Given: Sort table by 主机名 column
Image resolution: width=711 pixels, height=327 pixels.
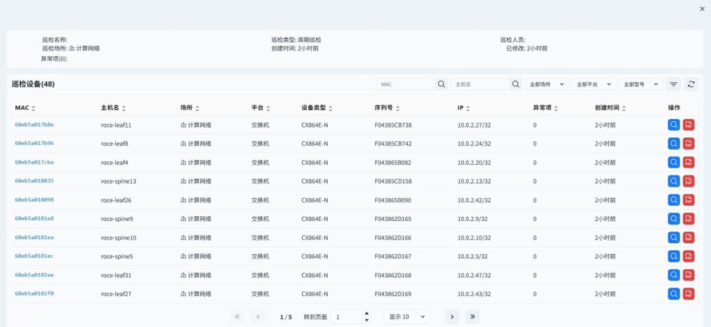Looking at the screenshot, I should pyautogui.click(x=113, y=108).
